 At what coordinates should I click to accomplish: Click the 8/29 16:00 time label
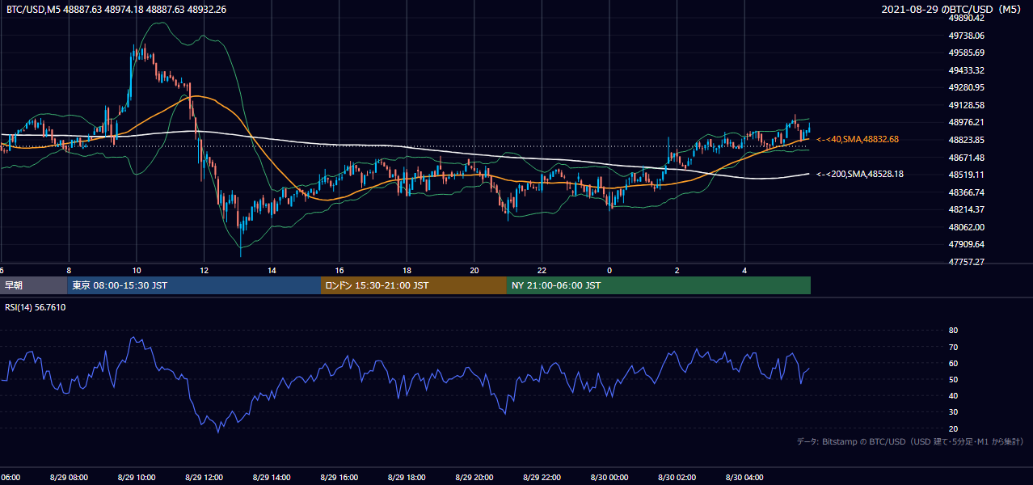tap(339, 478)
